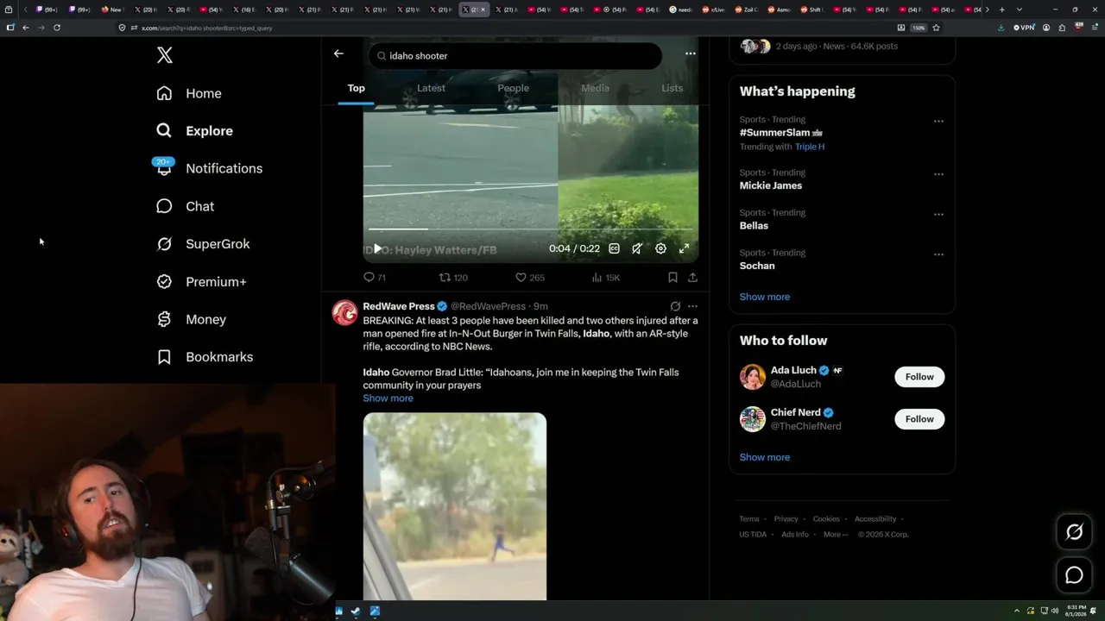Open options for Mickie James trend
Image resolution: width=1105 pixels, height=621 pixels.
(938, 174)
